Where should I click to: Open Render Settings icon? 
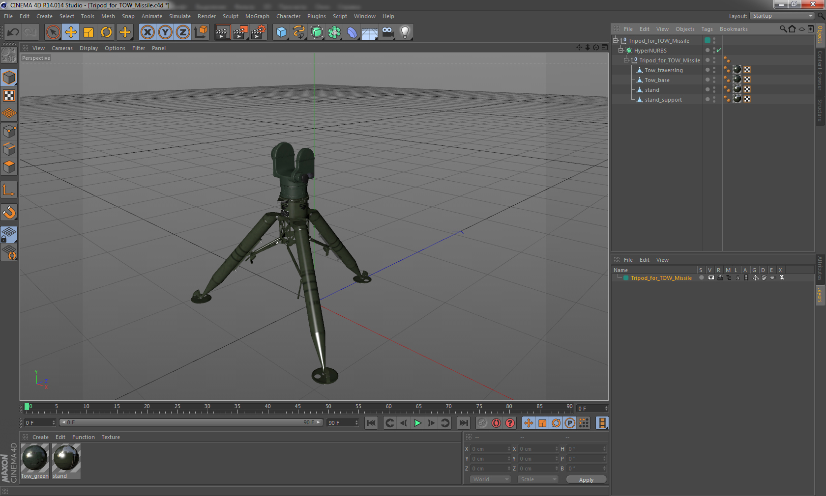tap(259, 32)
